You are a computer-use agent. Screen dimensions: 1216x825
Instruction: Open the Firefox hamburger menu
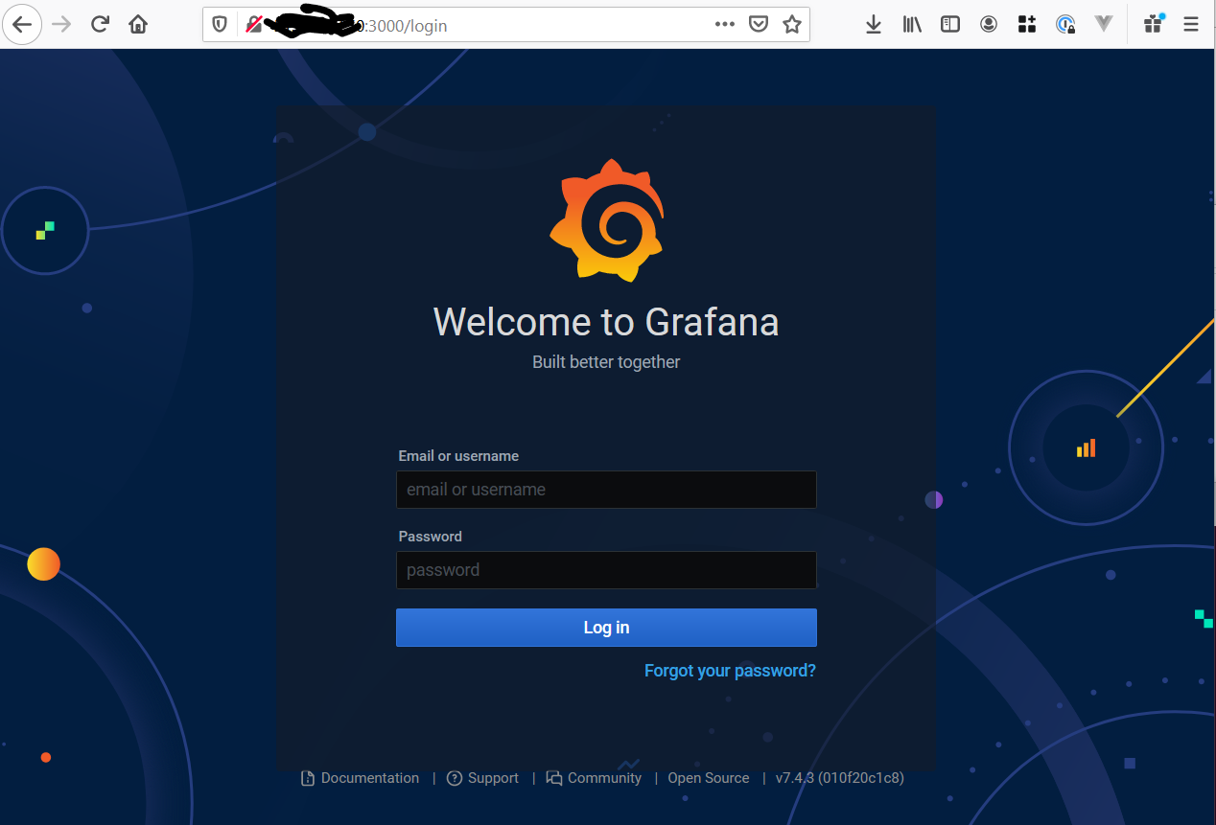click(1191, 25)
